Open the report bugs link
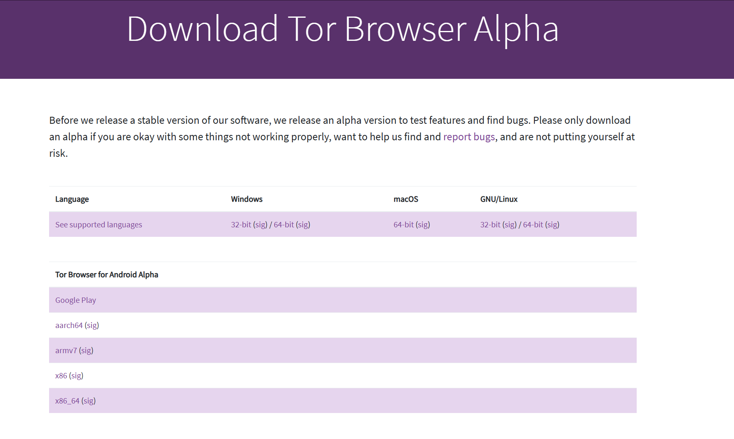The image size is (734, 439). [x=469, y=137]
